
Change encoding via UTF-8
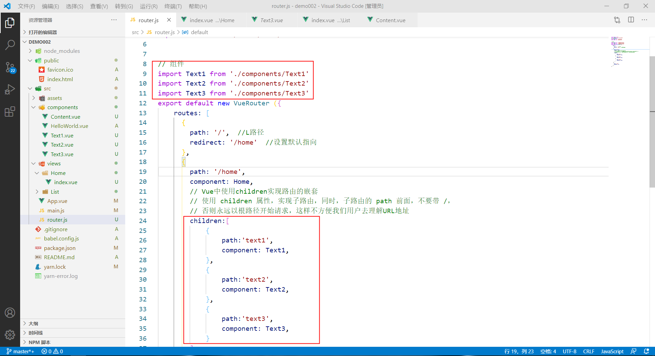pos(569,351)
